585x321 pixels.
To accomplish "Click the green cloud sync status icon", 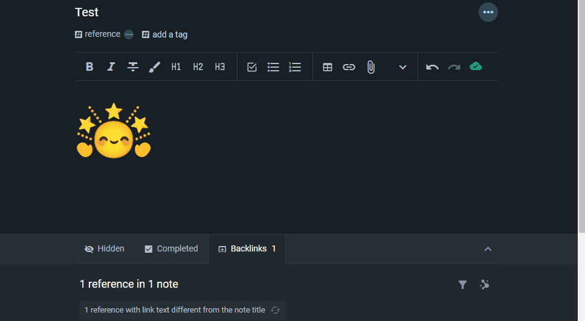I will tap(476, 66).
